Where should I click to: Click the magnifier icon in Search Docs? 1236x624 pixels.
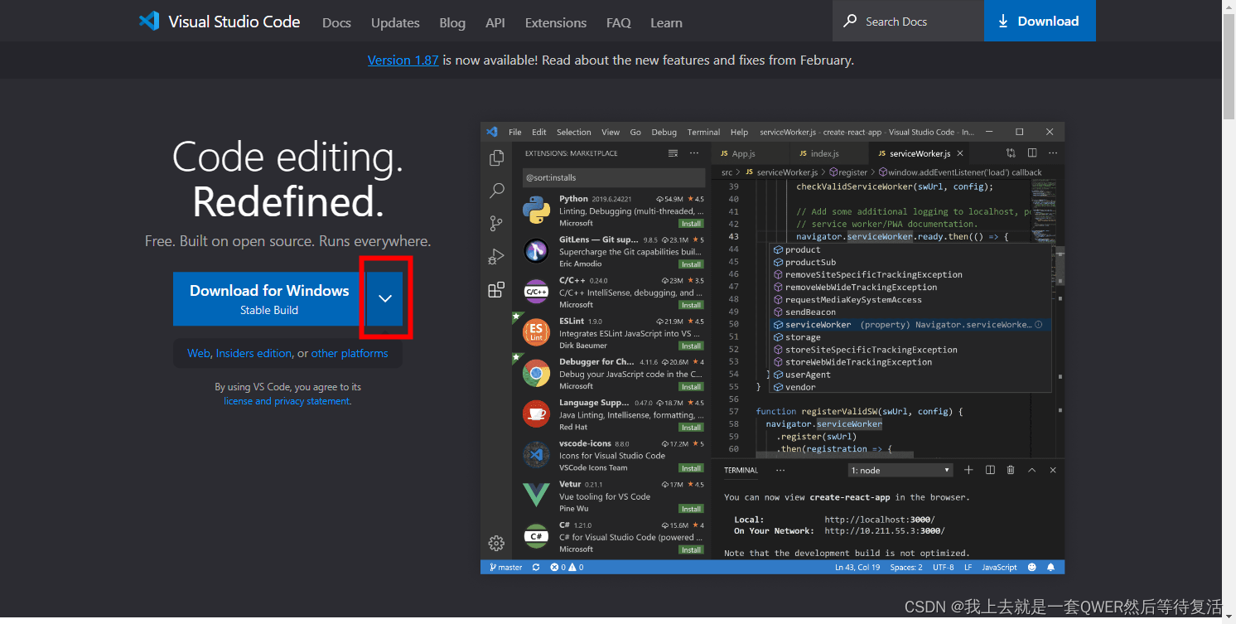[x=850, y=21]
